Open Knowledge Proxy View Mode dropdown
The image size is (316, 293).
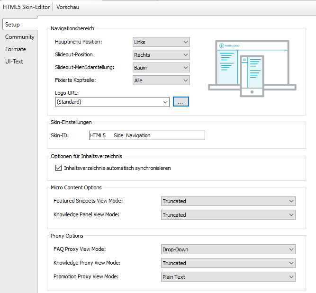tap(228, 263)
